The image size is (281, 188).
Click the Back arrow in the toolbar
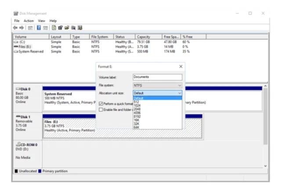(15, 28)
